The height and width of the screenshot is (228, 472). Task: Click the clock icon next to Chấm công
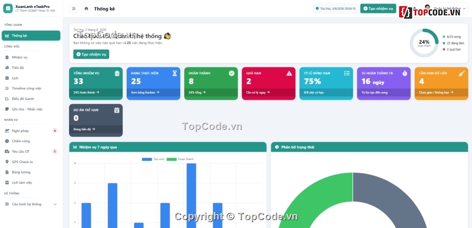tap(7, 141)
